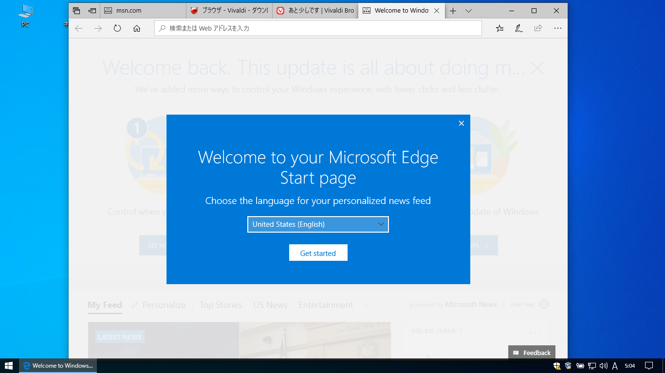Show more feed categories ellipsis

click(x=368, y=305)
